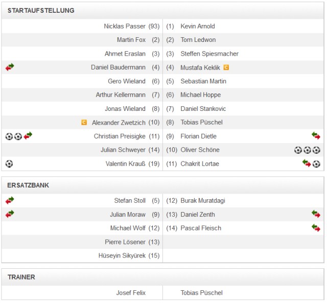Click substitution arrows in Daniel Zenth row
This screenshot has width=327, height=303.
[x=316, y=214]
